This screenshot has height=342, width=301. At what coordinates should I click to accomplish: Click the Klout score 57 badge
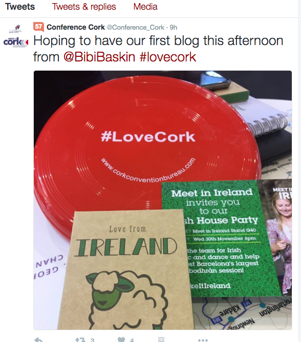coord(38,27)
